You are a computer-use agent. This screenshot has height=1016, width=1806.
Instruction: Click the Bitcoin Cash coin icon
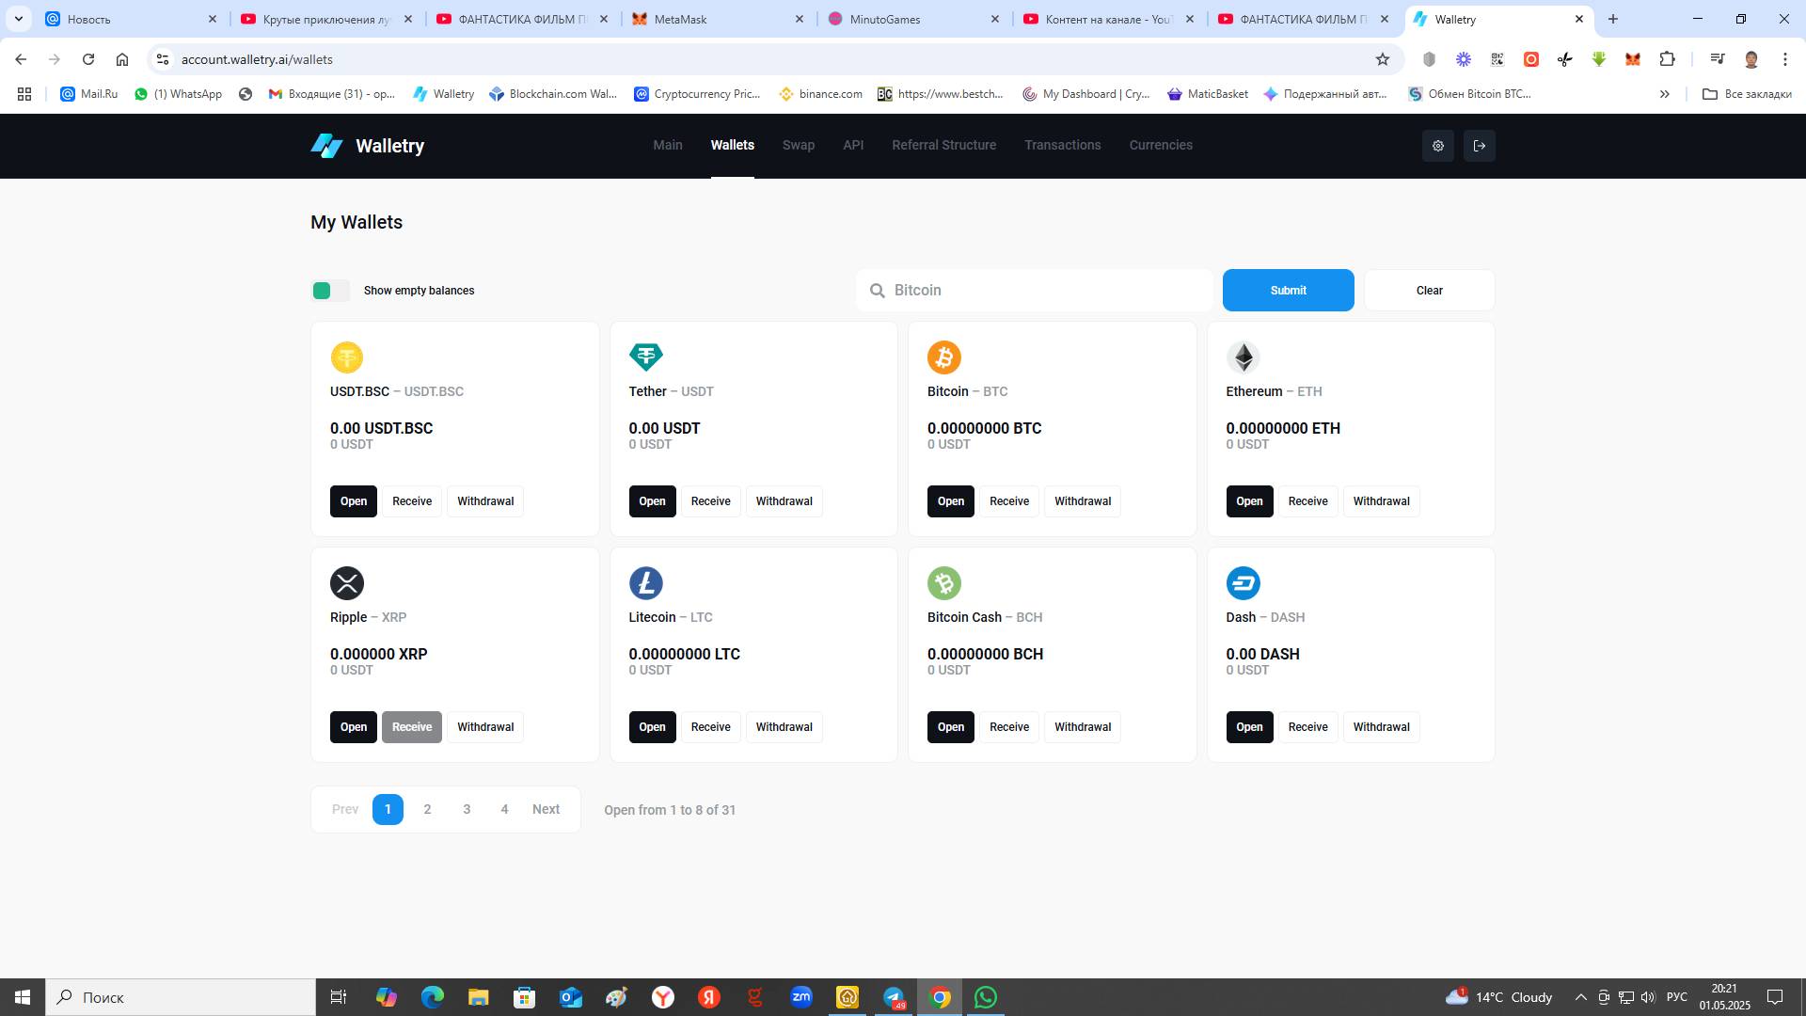coord(944,583)
